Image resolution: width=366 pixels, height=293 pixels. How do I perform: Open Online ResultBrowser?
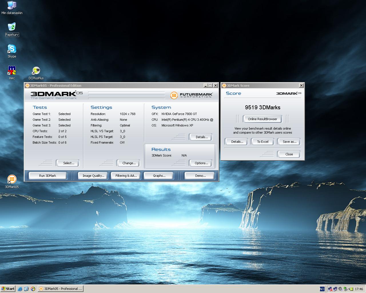[262, 119]
